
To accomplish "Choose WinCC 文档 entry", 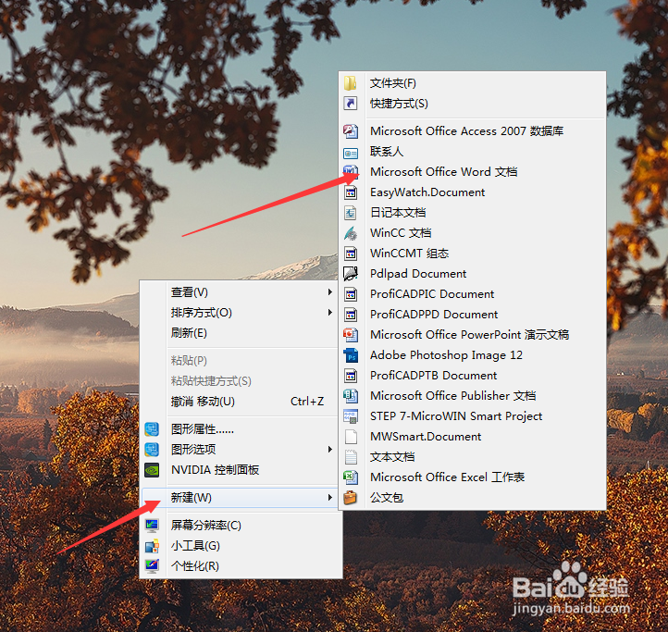I will (472, 233).
